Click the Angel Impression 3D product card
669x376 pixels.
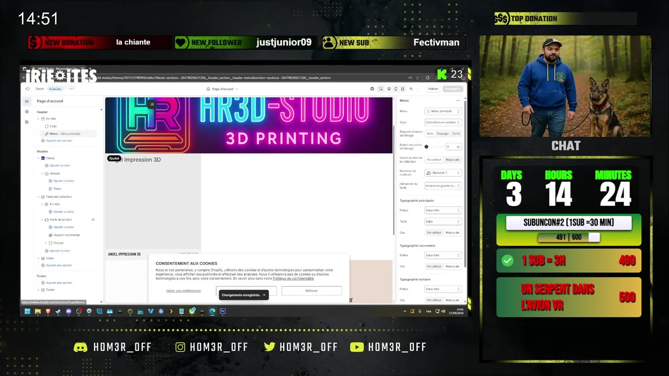coord(153,205)
